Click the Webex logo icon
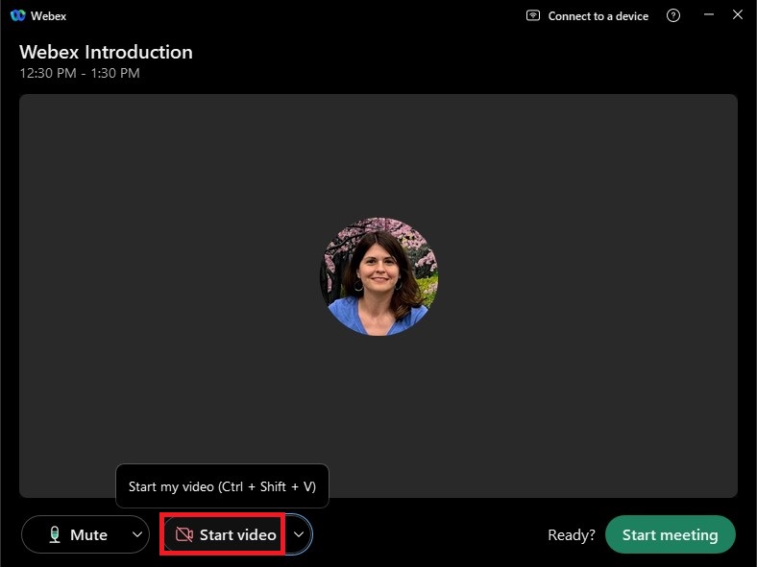 coord(18,15)
